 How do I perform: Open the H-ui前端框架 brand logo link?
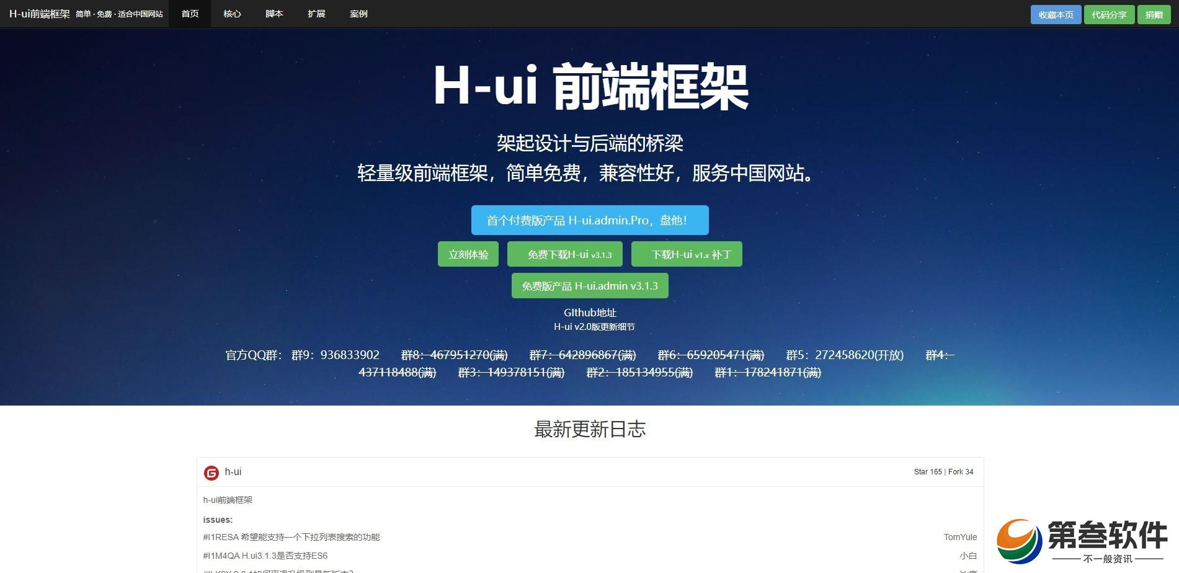pos(40,14)
